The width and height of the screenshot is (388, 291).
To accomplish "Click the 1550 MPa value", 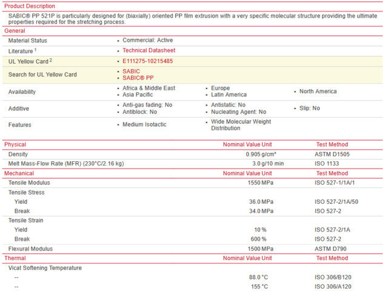I will coord(261,183).
